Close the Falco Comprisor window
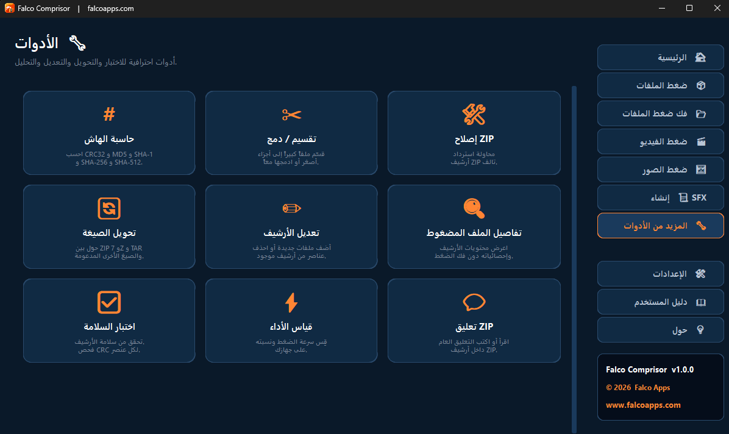The width and height of the screenshot is (729, 434). (x=717, y=9)
